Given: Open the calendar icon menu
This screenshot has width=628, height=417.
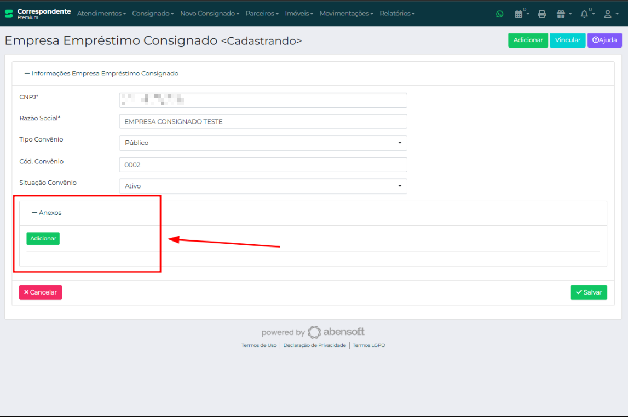Looking at the screenshot, I should click(520, 14).
